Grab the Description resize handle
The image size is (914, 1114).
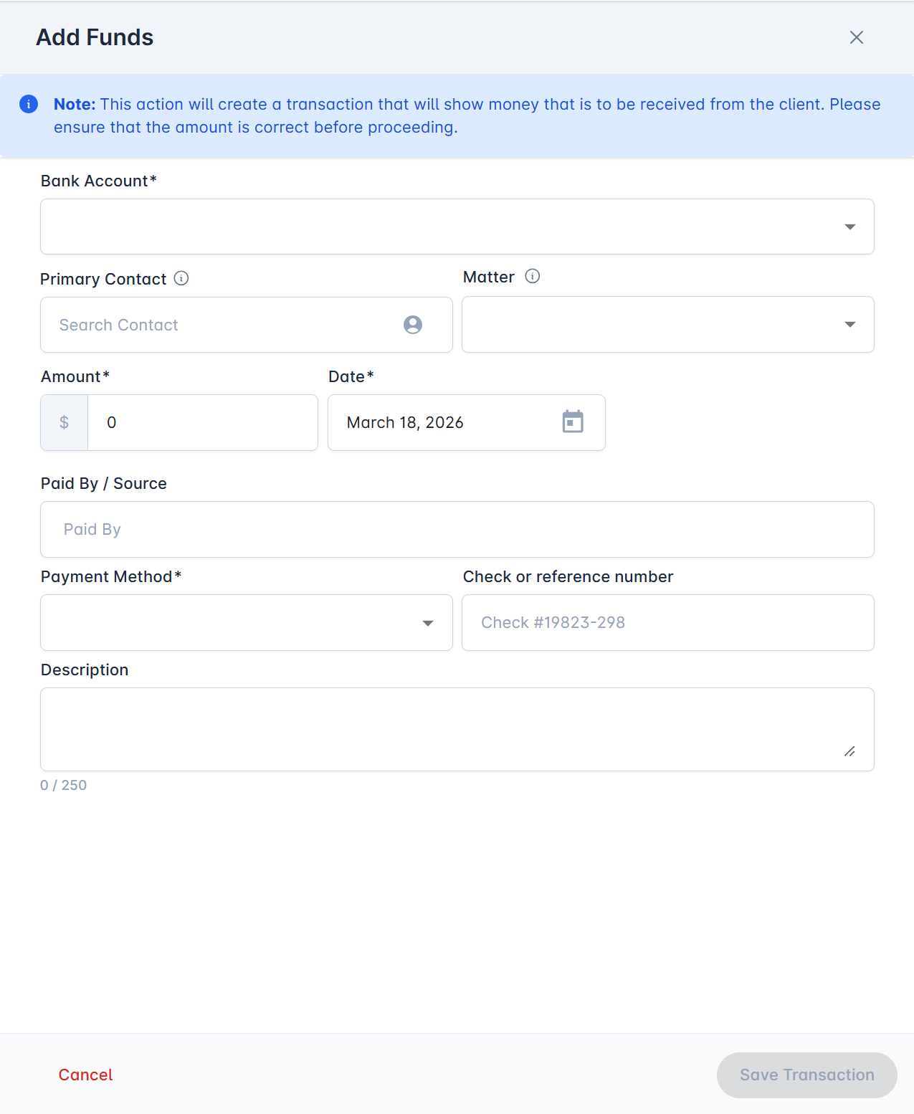click(x=849, y=751)
